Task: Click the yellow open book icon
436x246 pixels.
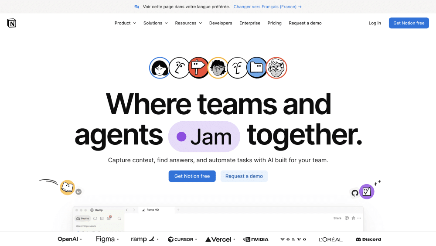Action: click(67, 187)
